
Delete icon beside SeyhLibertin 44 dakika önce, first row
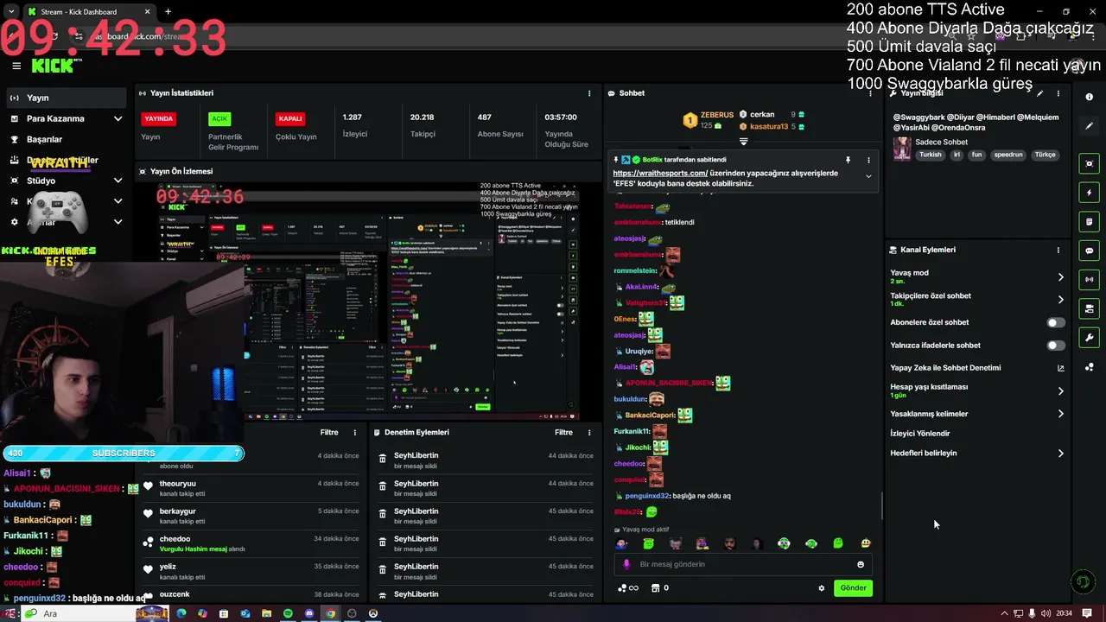(x=383, y=460)
